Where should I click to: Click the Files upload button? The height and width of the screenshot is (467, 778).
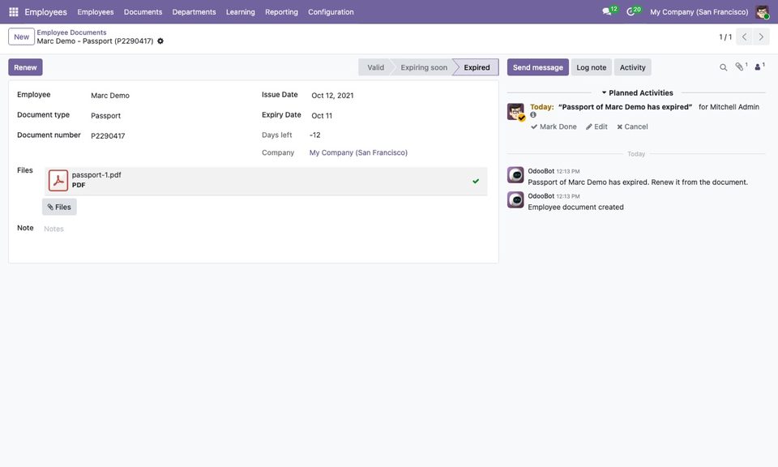tap(59, 207)
